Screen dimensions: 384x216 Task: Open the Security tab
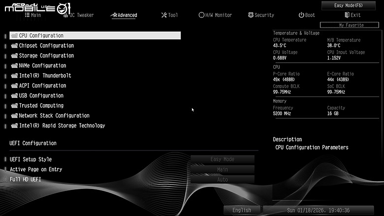click(261, 15)
